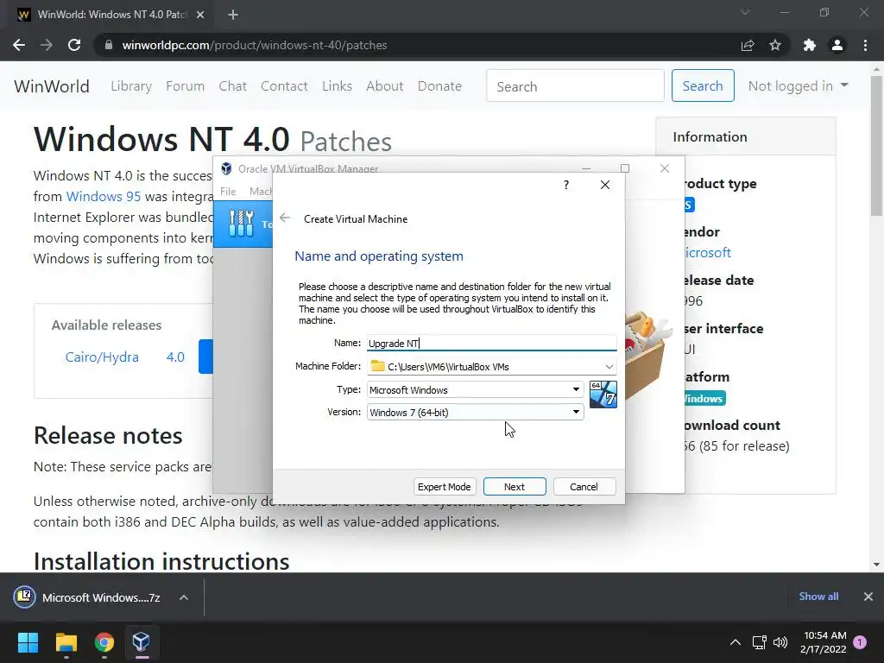Viewport: 884px width, 663px height.
Task: Open the Version dropdown showing Windows 7 (64-bit)
Action: pos(476,412)
